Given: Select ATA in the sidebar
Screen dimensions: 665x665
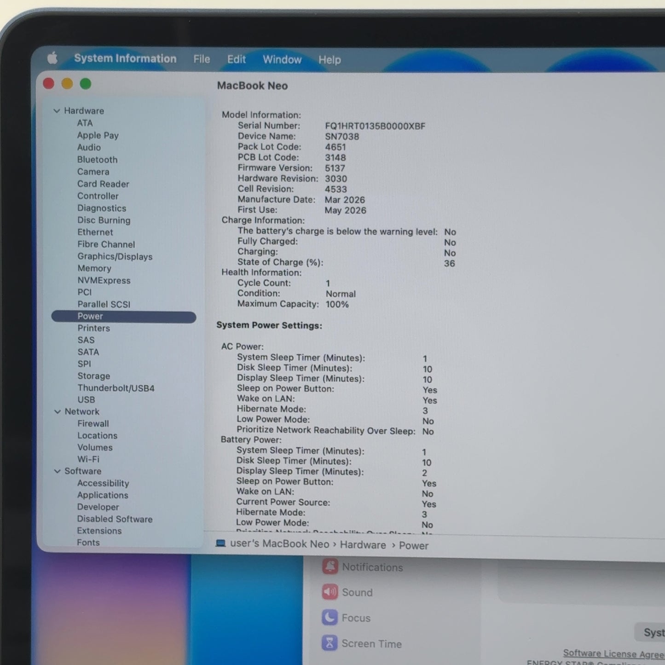Looking at the screenshot, I should pos(85,123).
